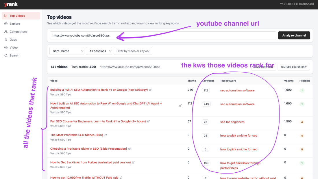
Task: Open the Competitors people icon
Action: [6, 32]
